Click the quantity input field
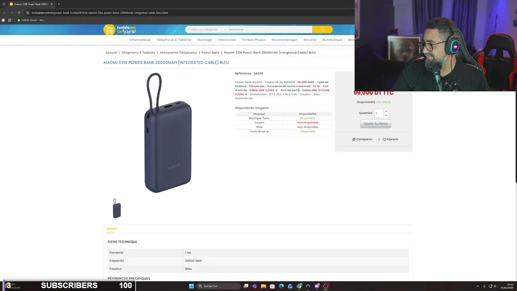Screen dimensions: 517x291 (x=379, y=113)
